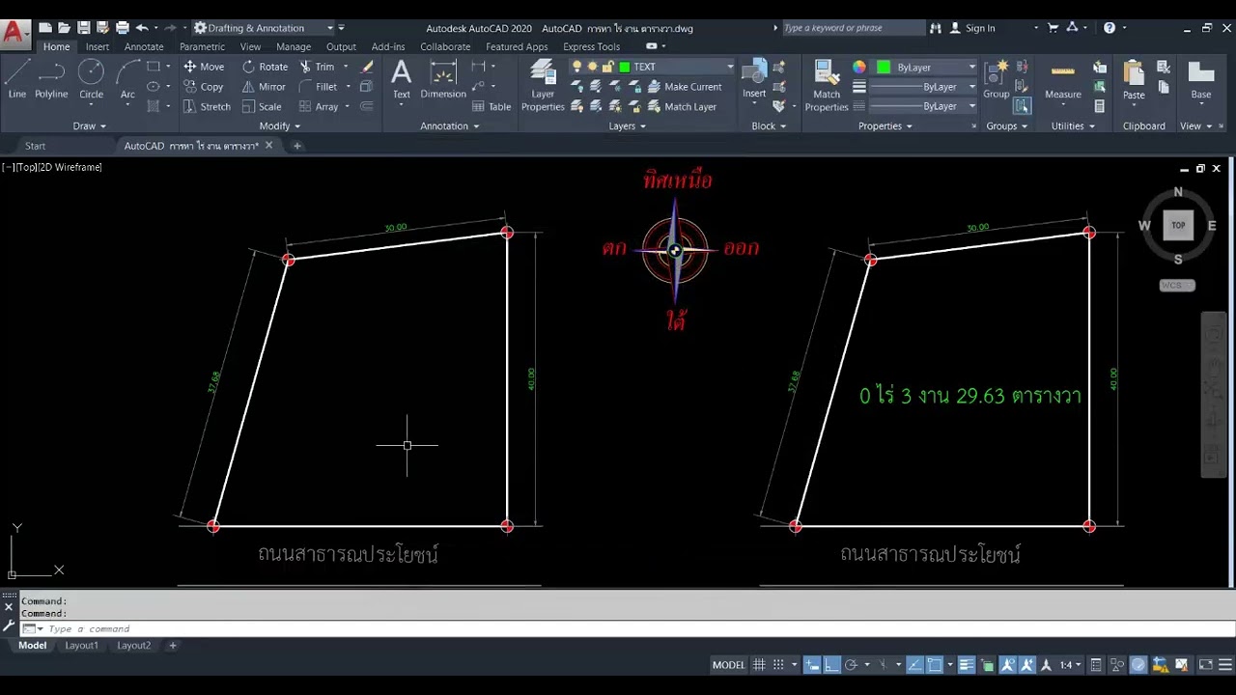Toggle Group Selection on or off
This screenshot has width=1236, height=695.
tap(1022, 106)
